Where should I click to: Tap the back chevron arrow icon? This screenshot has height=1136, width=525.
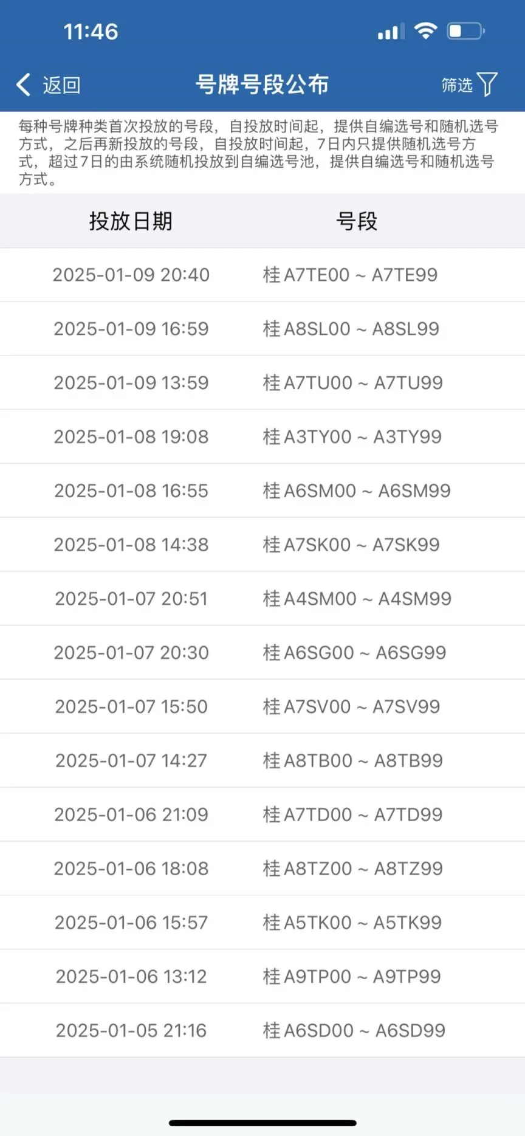click(x=24, y=85)
